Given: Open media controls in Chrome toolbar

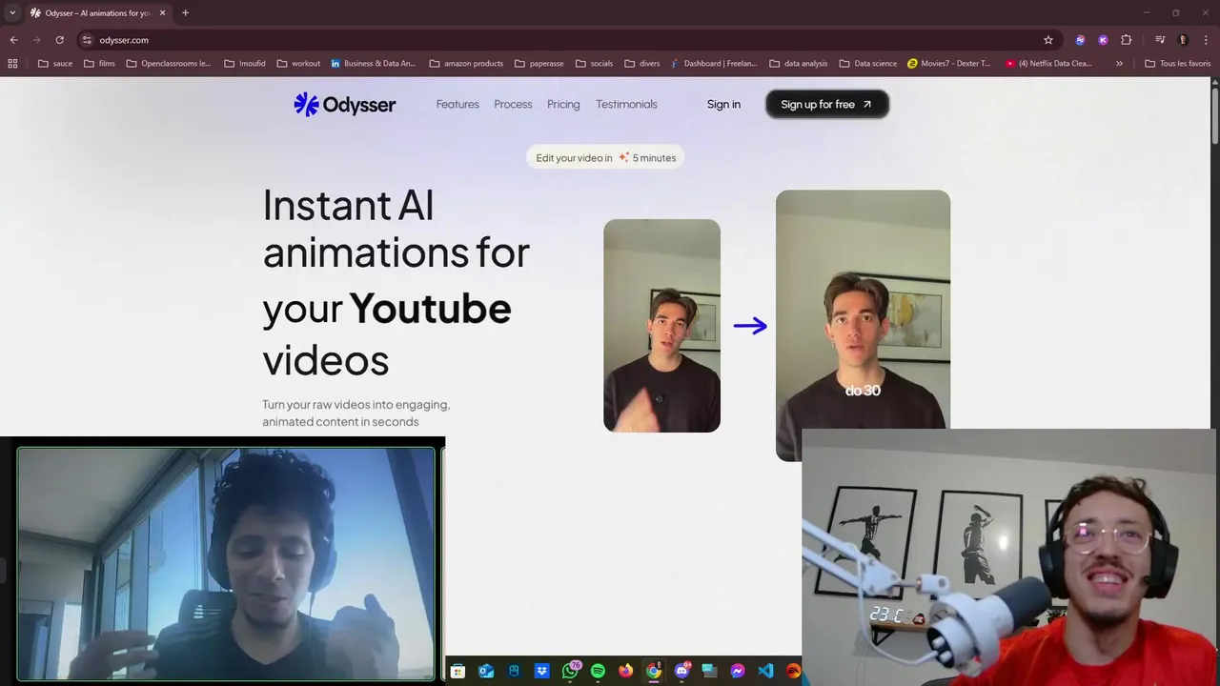Looking at the screenshot, I should [x=1160, y=40].
